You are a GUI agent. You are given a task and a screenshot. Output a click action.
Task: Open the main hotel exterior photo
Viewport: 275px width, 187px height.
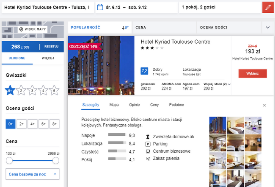101,66
